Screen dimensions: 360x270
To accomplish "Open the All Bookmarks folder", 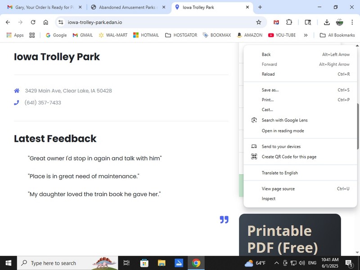I will pyautogui.click(x=337, y=35).
